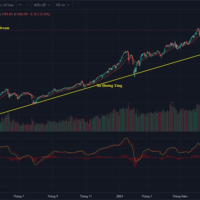Click the Xu Hướng Tăng text label

point(109,86)
